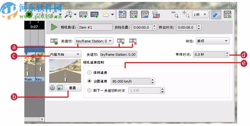Screen dimensions: 250x126
Task: Click the 重置 reset button
Action: click(x=73, y=88)
